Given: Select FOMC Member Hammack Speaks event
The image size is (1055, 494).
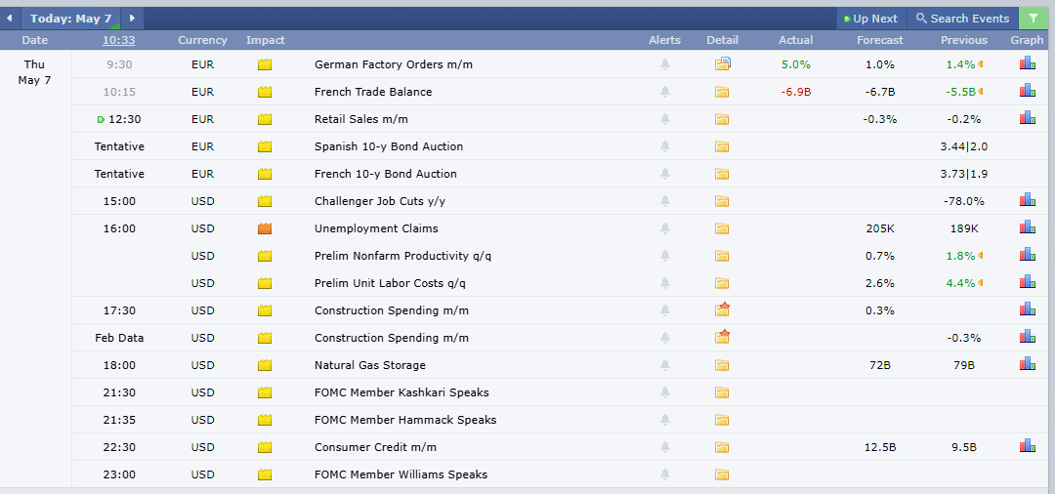Looking at the screenshot, I should 405,420.
